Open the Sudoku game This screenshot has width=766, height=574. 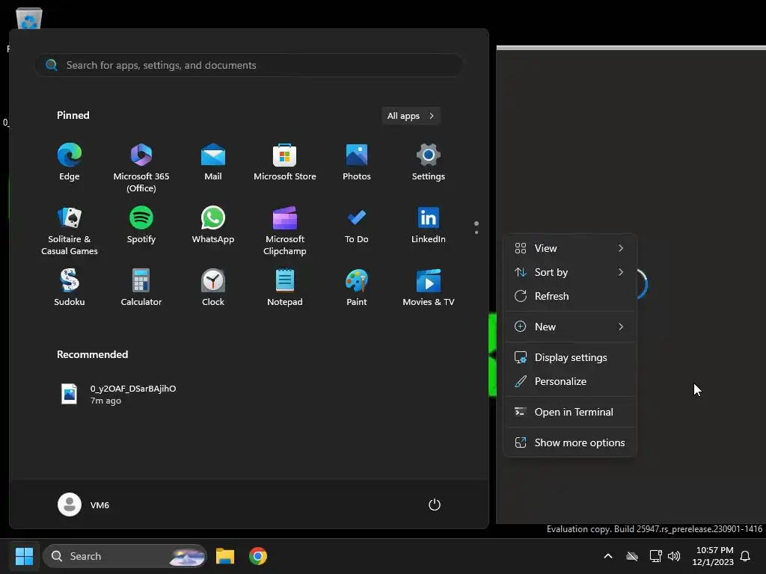coord(70,288)
